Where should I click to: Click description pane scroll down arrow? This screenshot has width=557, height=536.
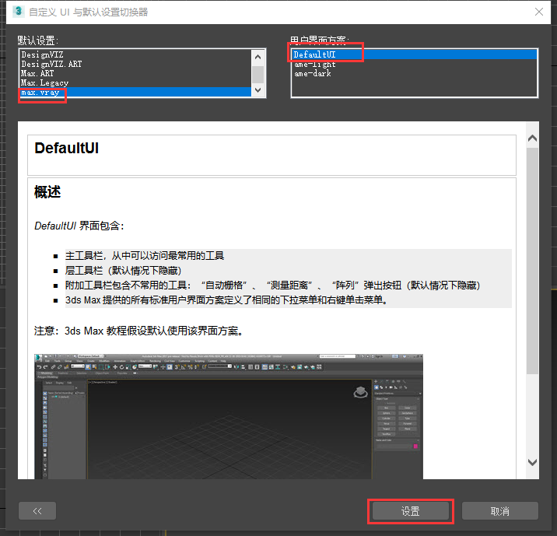(x=532, y=462)
